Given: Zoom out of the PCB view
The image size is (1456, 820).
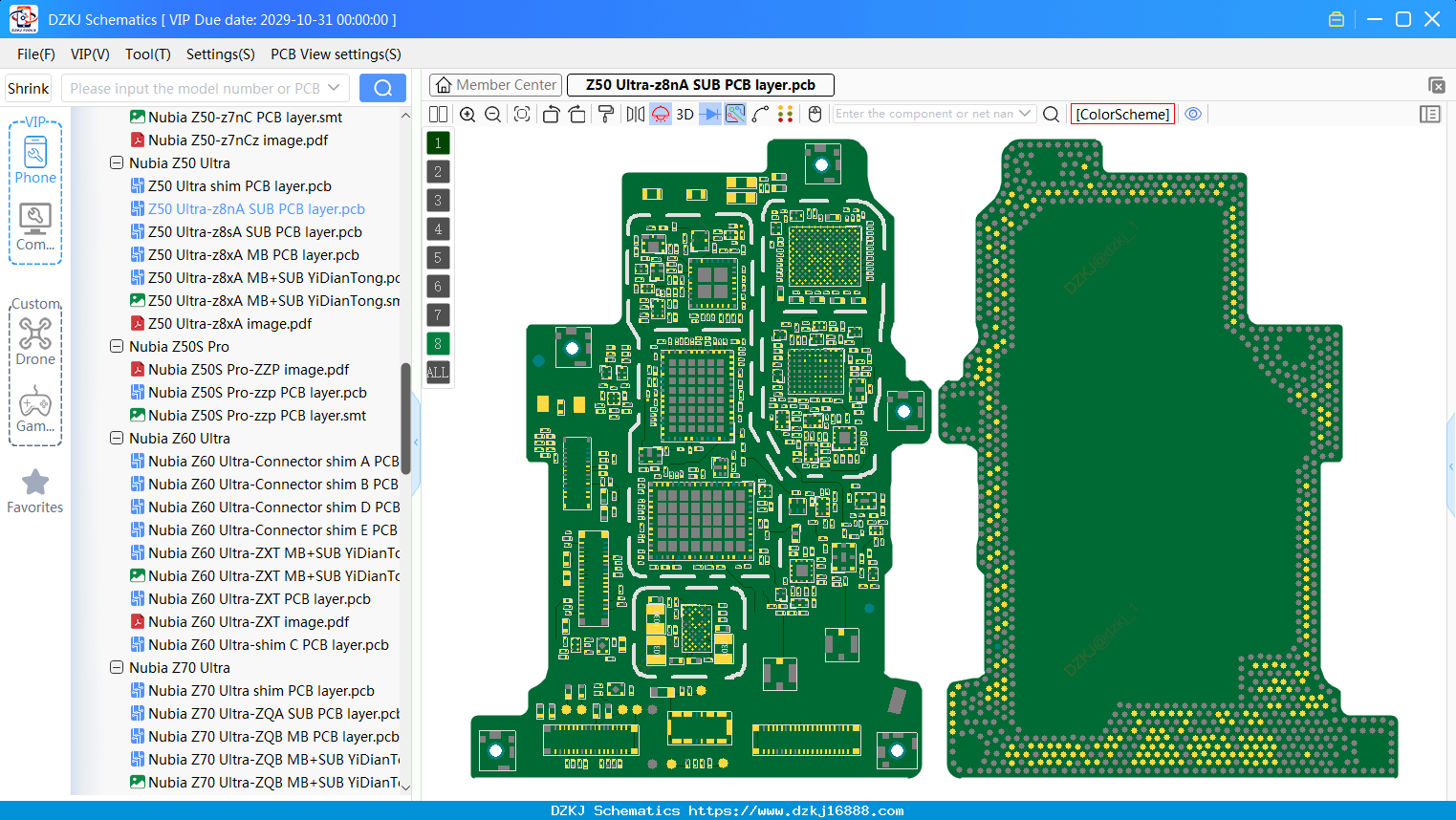Looking at the screenshot, I should [x=493, y=114].
